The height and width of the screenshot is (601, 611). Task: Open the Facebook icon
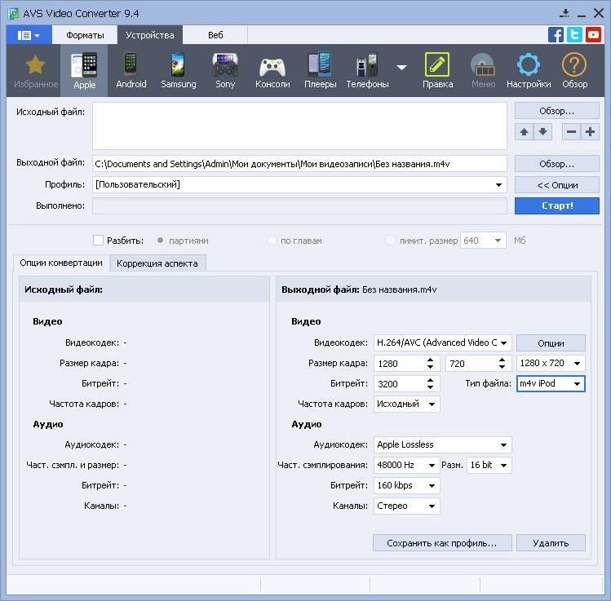(x=556, y=35)
